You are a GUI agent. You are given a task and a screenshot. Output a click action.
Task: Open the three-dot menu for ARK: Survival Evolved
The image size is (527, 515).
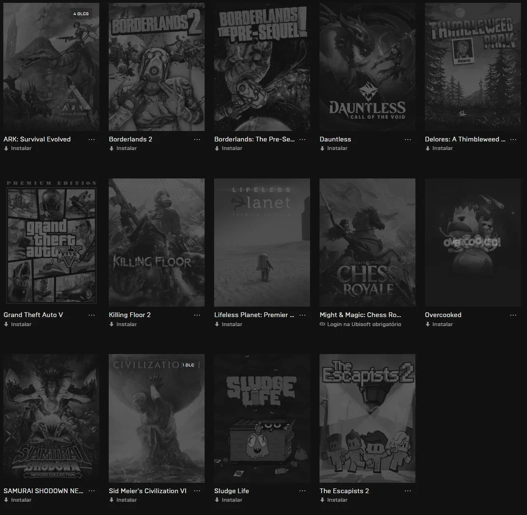tap(92, 140)
